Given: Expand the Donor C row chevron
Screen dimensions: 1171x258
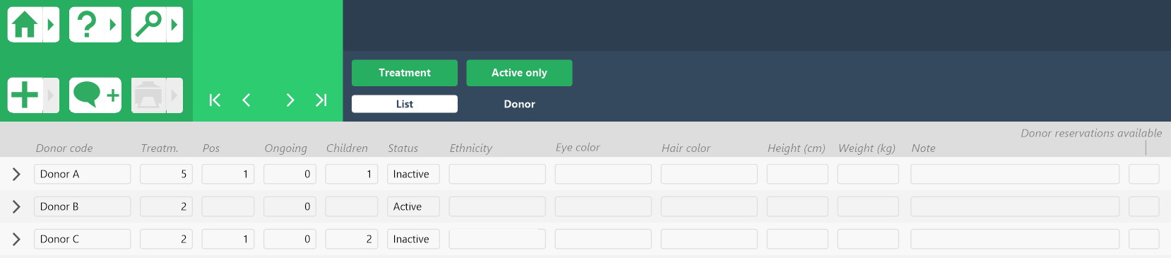Looking at the screenshot, I should tap(16, 239).
